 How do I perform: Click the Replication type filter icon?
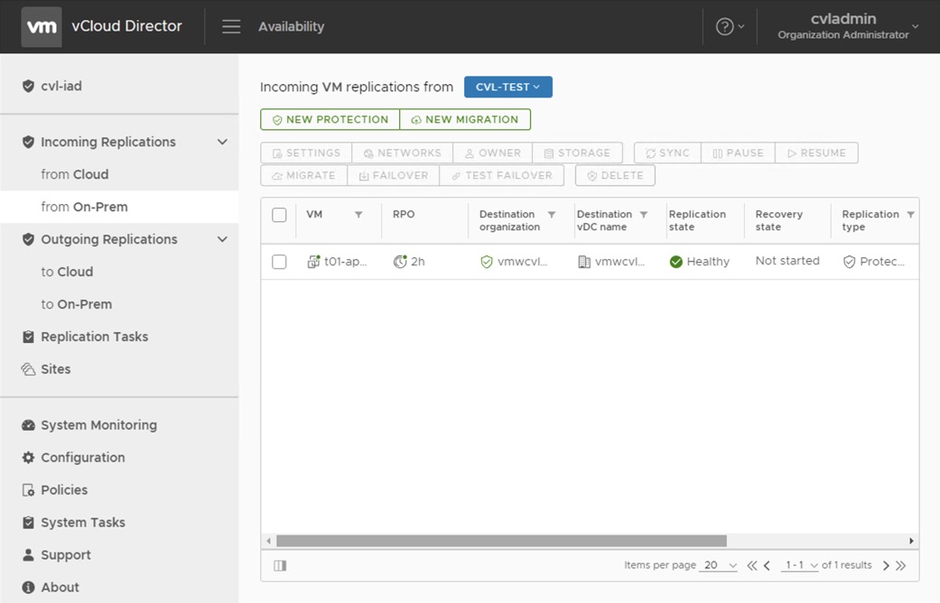(910, 215)
